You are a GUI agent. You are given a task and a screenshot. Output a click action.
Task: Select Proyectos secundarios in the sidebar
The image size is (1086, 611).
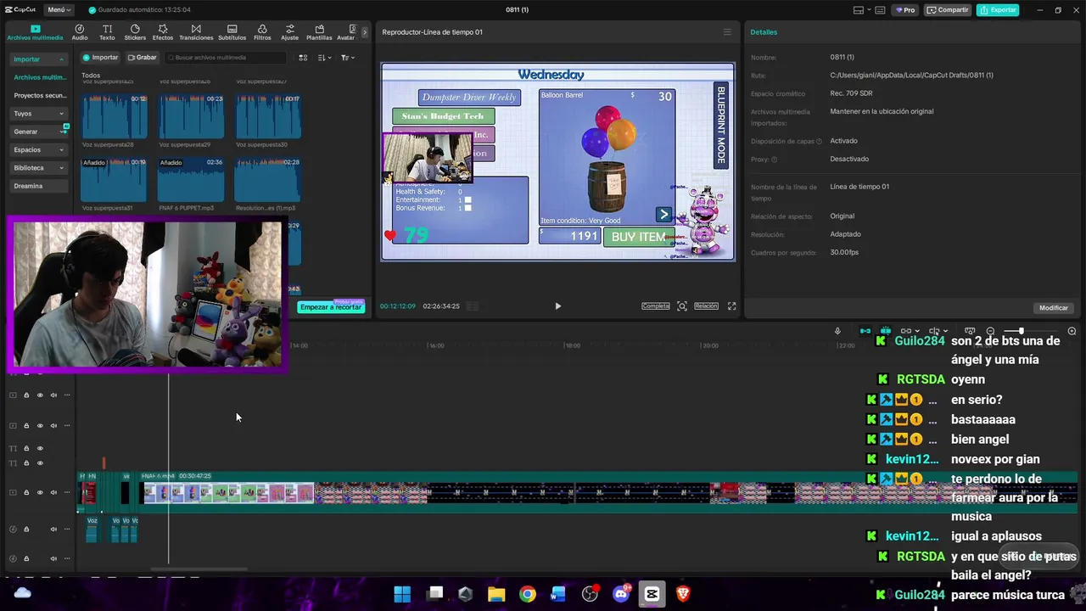click(39, 96)
